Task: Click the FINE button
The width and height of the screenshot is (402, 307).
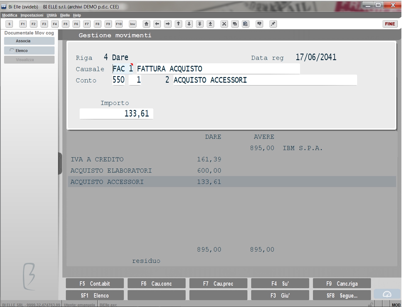Action: click(x=390, y=24)
